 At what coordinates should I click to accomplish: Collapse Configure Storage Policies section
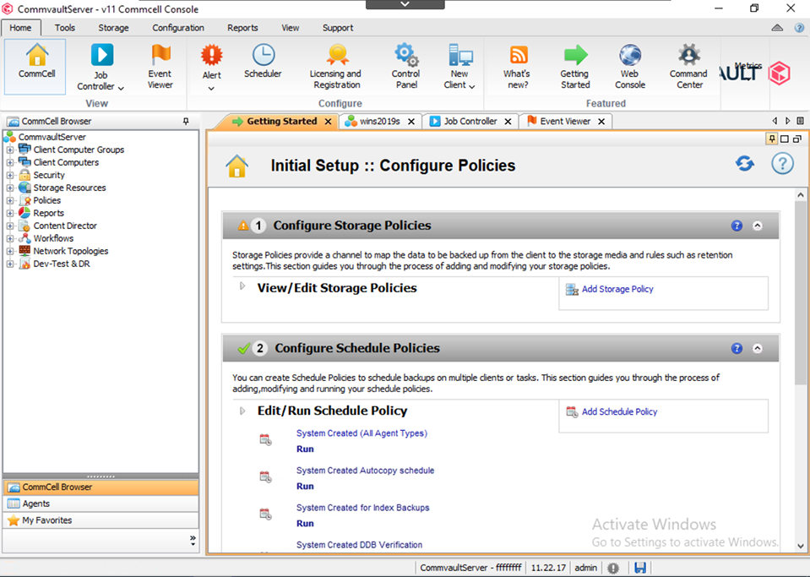pyautogui.click(x=758, y=226)
